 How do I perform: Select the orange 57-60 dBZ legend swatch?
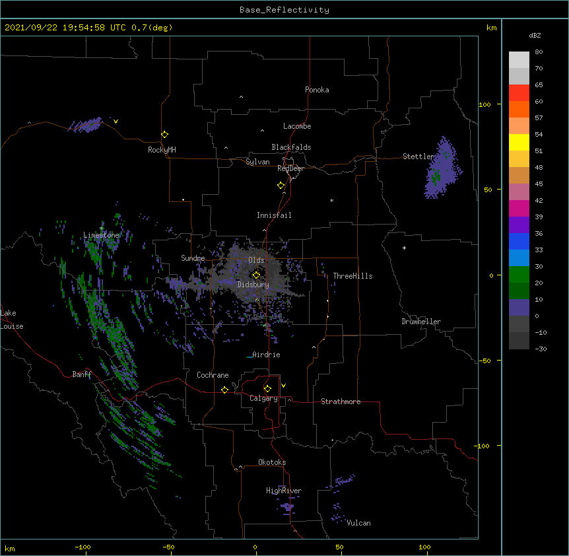(x=519, y=109)
